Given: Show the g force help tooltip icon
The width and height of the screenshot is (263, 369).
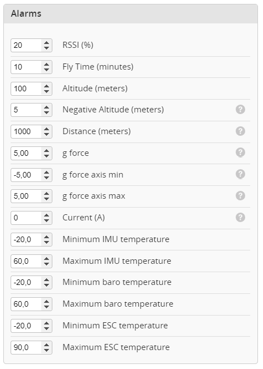Looking at the screenshot, I should [240, 152].
